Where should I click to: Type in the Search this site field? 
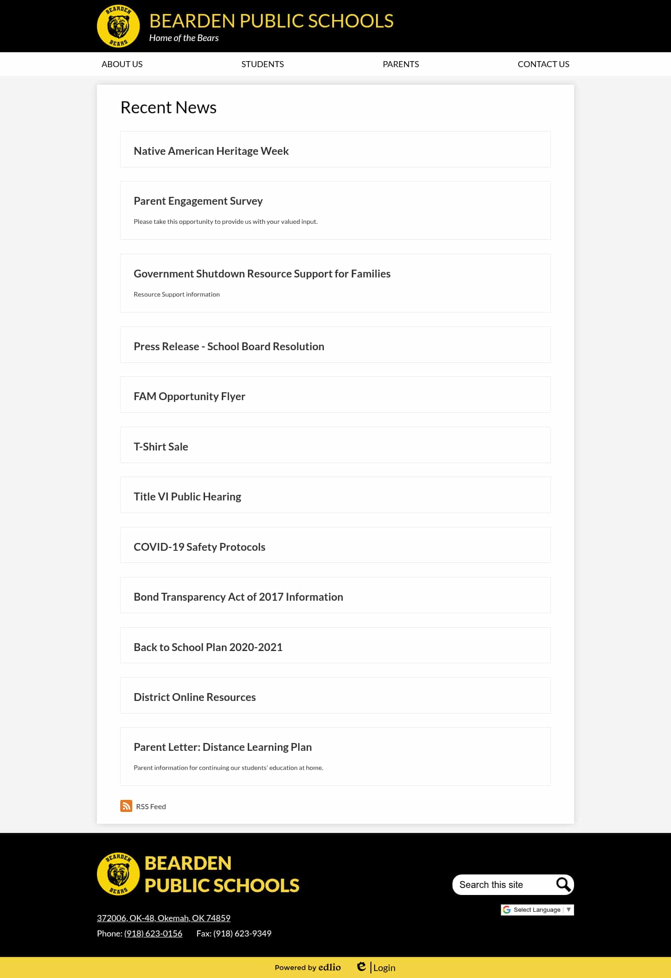[x=503, y=885]
